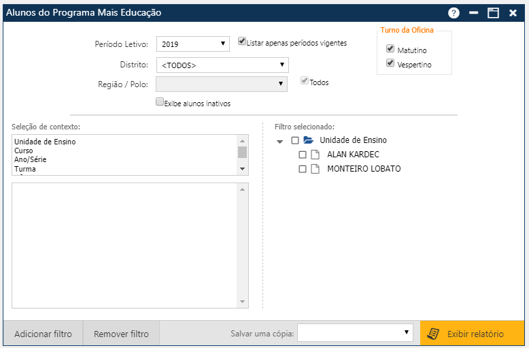Toggle the Vespertino shift checkbox

390,63
